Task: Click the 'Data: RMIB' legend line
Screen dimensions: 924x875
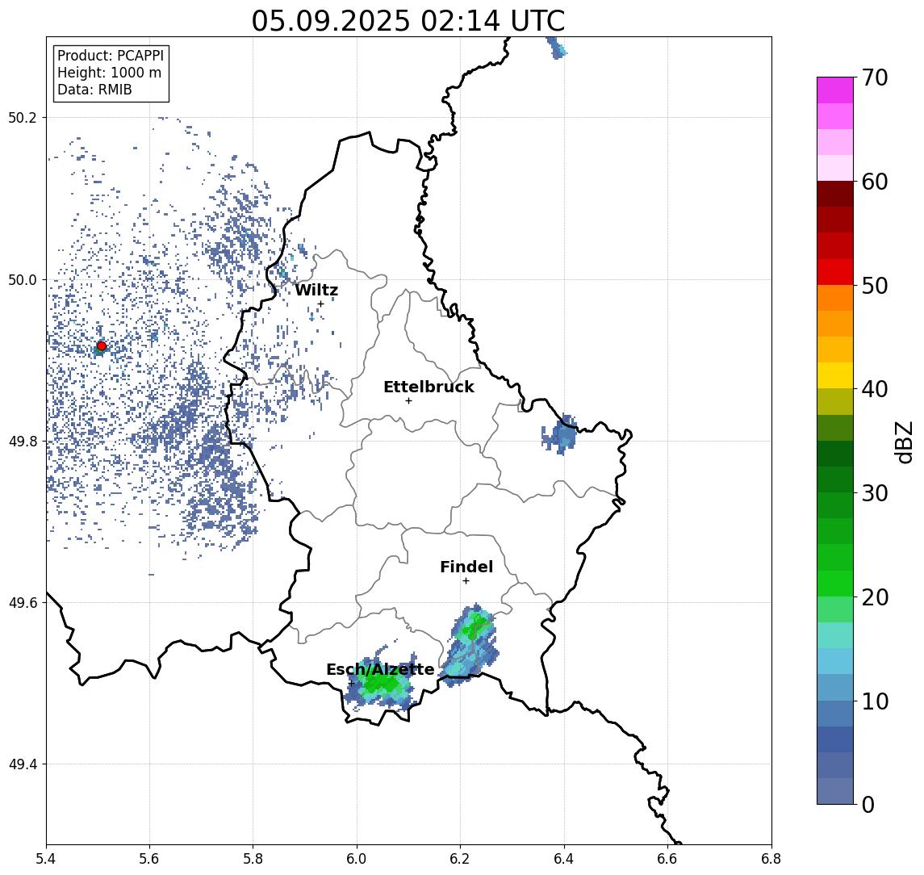Action: [95, 90]
